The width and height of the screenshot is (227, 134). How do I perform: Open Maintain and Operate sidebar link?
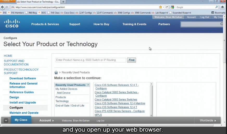(x=24, y=113)
